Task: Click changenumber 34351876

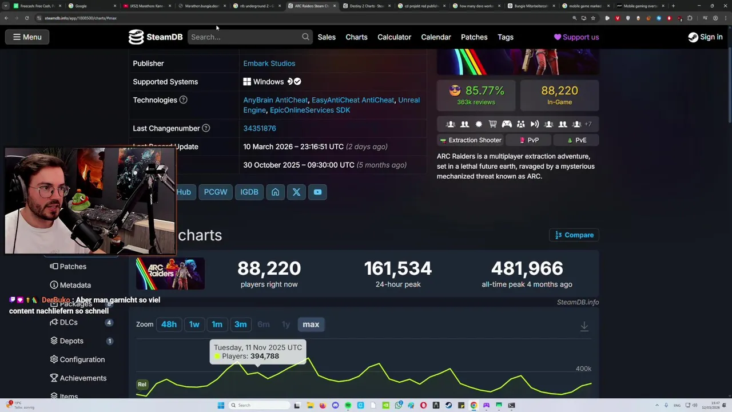Action: tap(260, 128)
